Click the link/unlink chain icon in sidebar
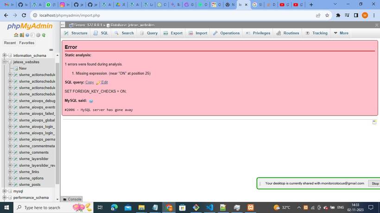The image size is (380, 213). (x=51, y=50)
